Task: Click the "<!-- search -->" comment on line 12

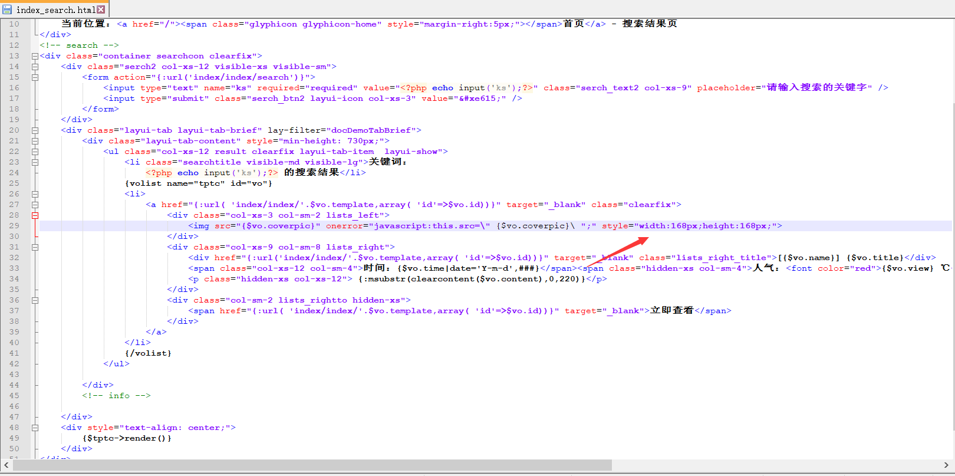Action: coord(79,45)
